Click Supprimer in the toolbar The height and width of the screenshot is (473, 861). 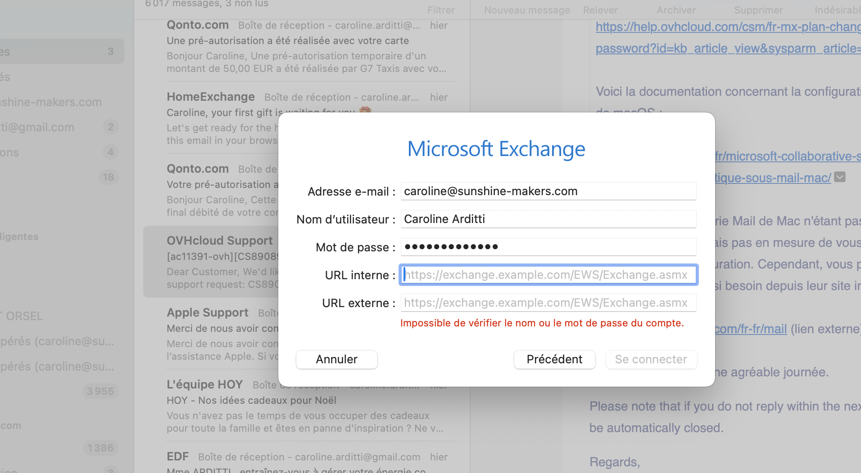click(x=758, y=10)
